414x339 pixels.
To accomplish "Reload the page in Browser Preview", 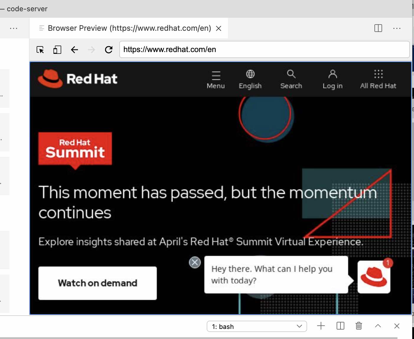I will pyautogui.click(x=109, y=49).
